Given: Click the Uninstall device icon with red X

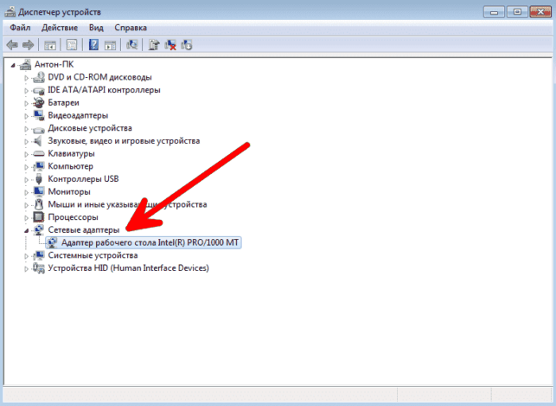Looking at the screenshot, I should click(x=170, y=45).
